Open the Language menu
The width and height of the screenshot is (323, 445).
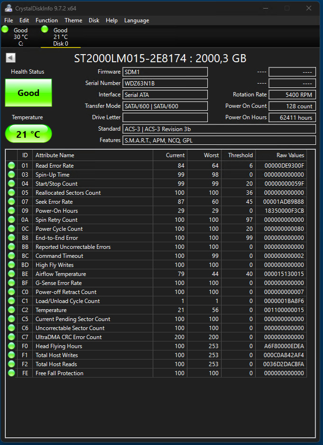click(x=137, y=20)
